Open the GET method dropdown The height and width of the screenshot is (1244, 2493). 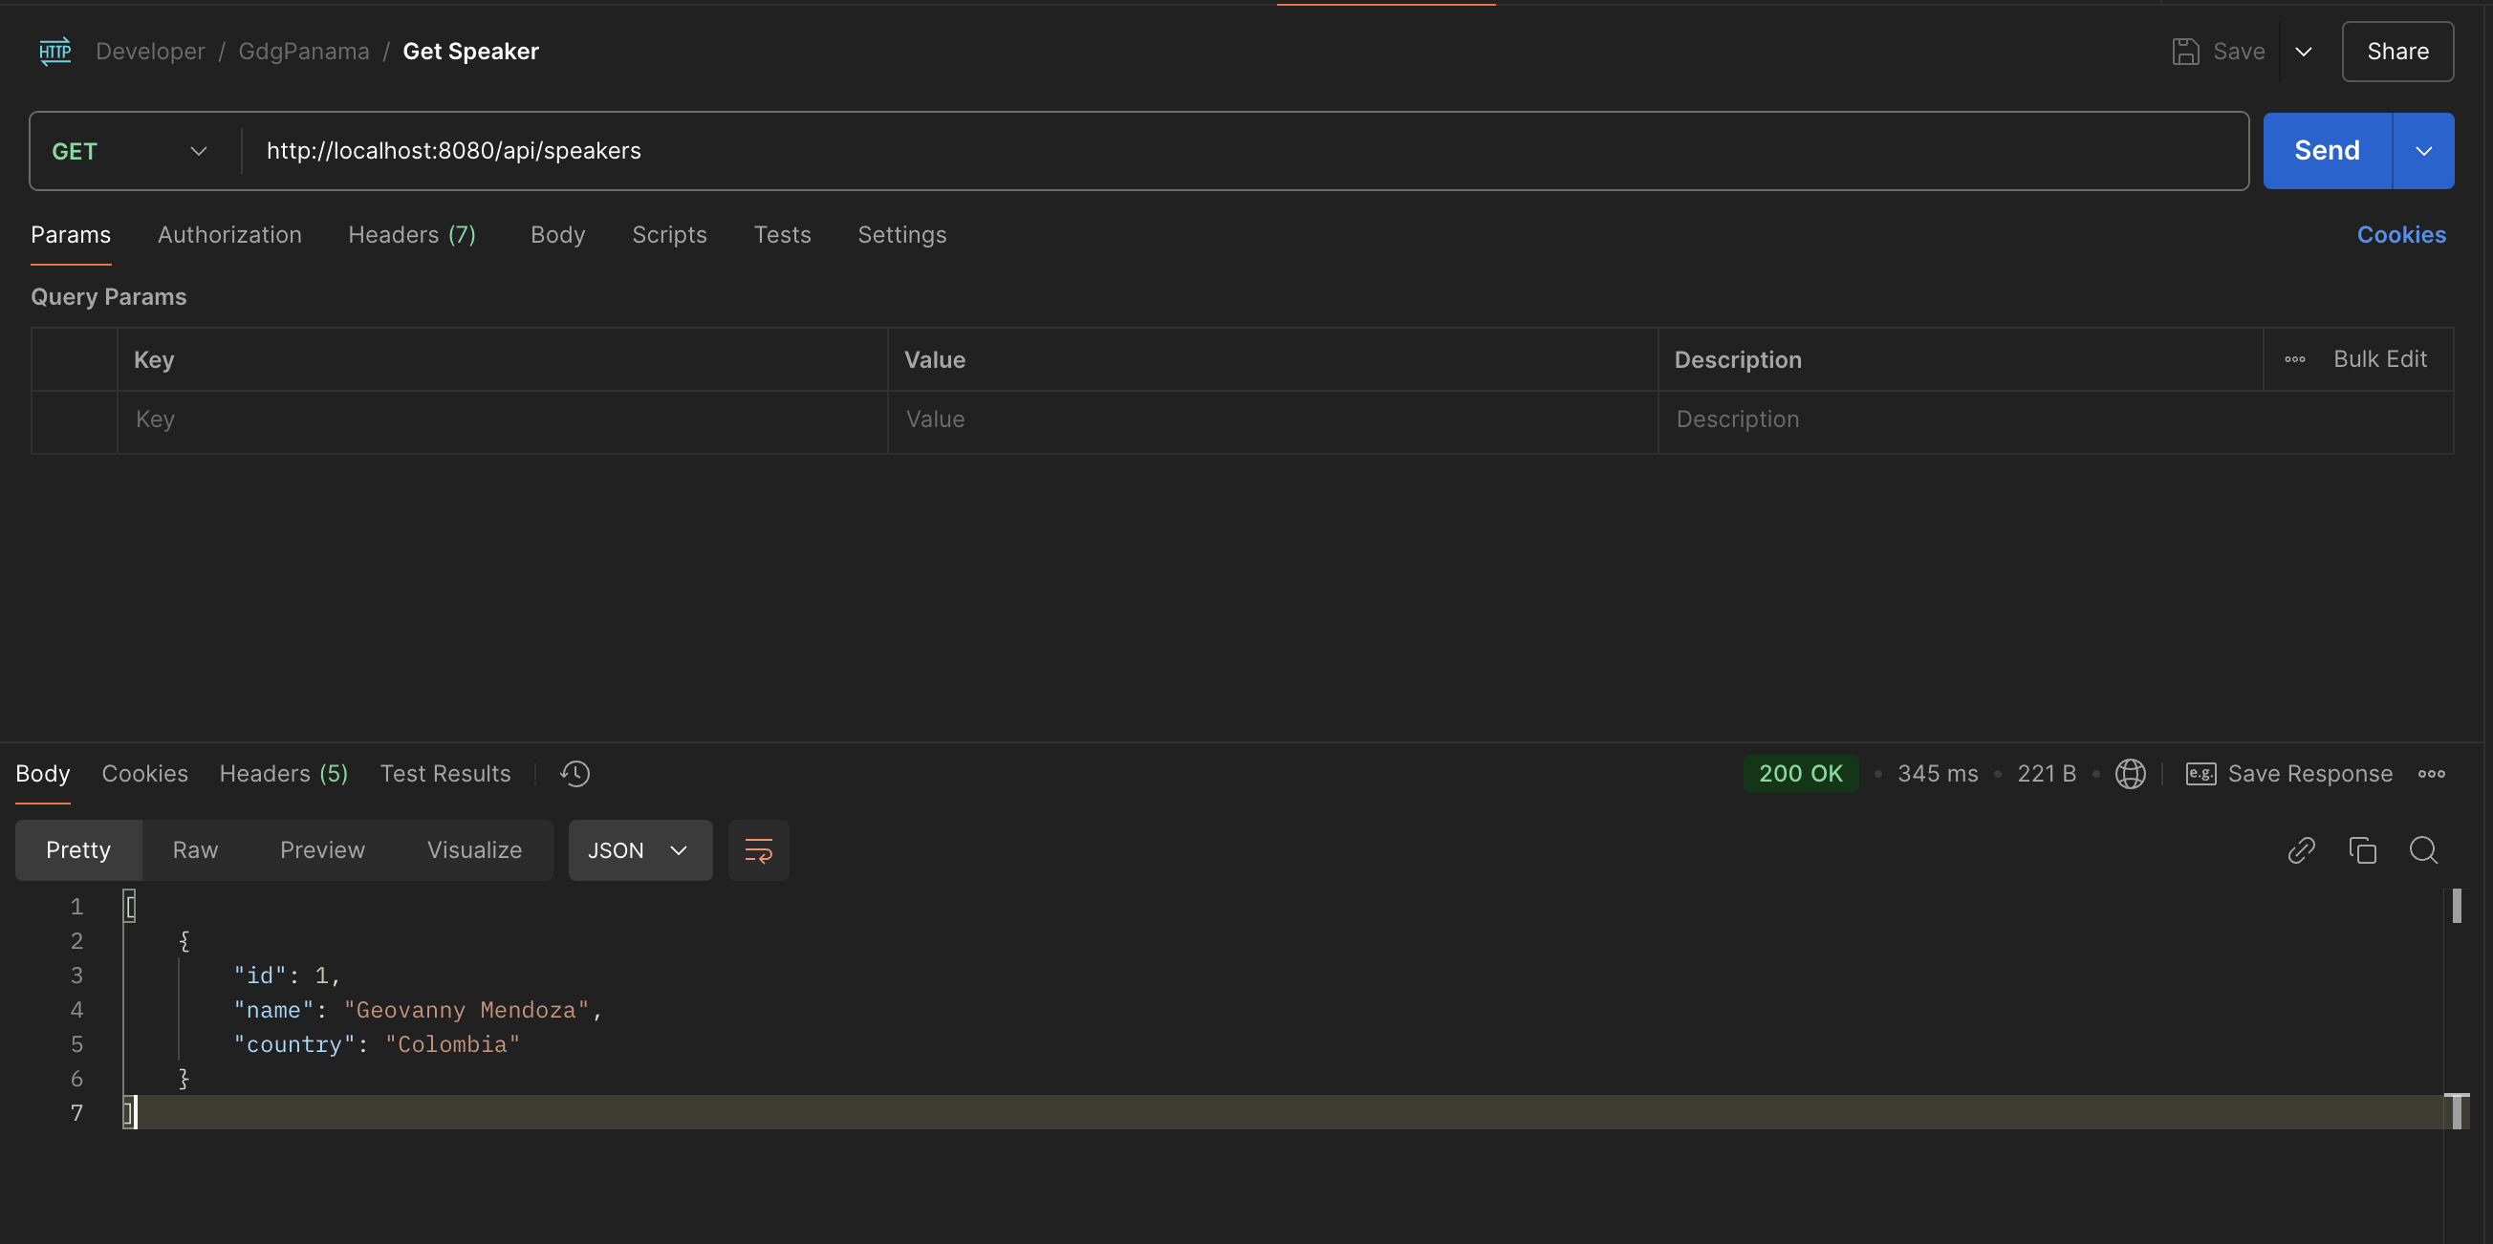point(129,150)
